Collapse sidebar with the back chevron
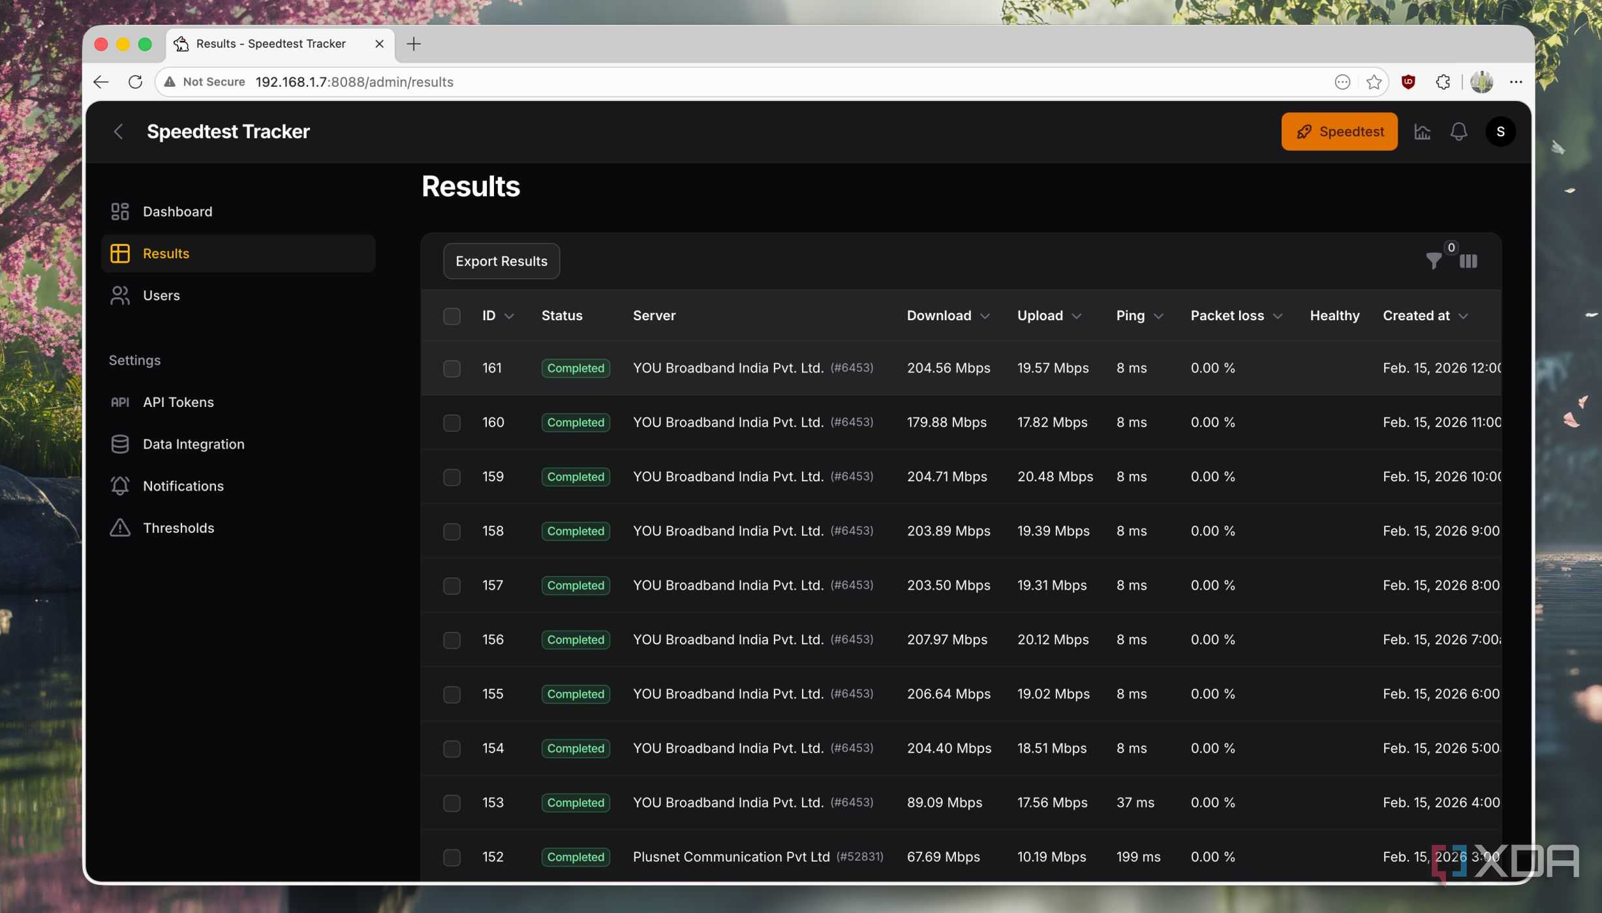 [x=118, y=132]
